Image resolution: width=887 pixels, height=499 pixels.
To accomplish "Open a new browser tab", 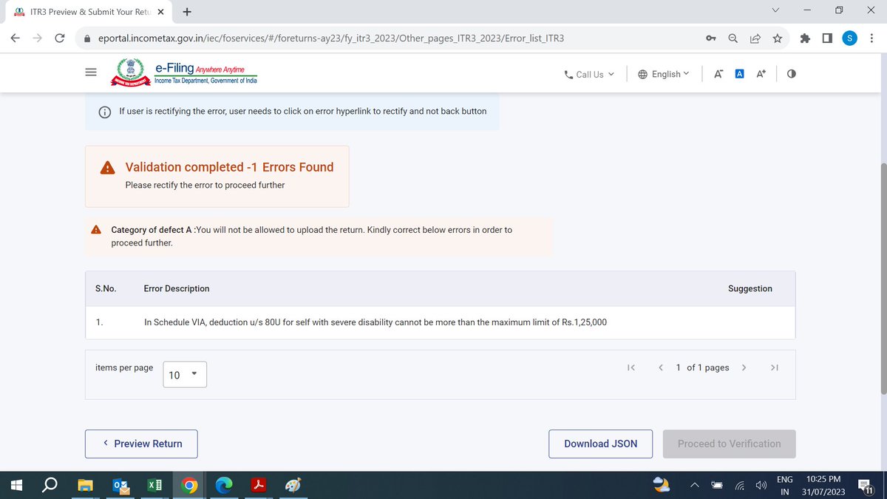I will [187, 12].
